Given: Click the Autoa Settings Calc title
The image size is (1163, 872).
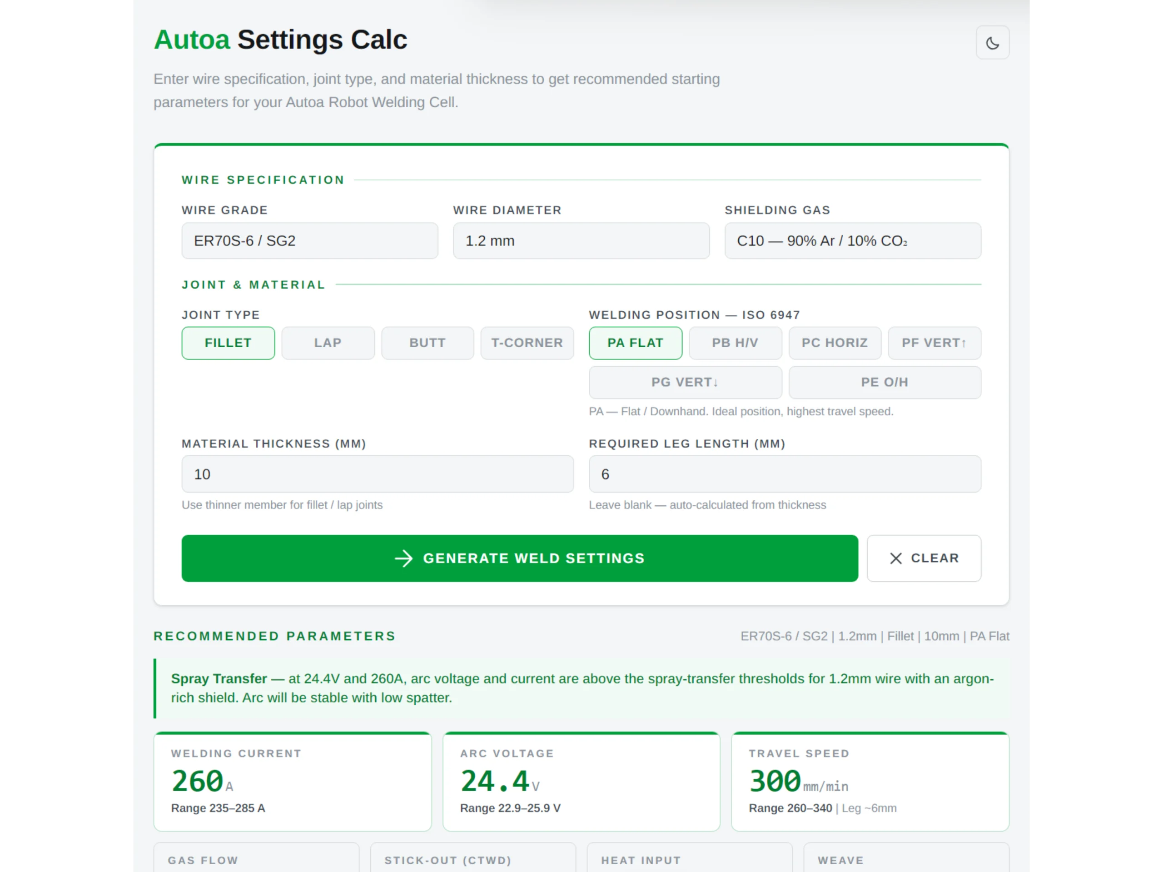Looking at the screenshot, I should pos(280,40).
